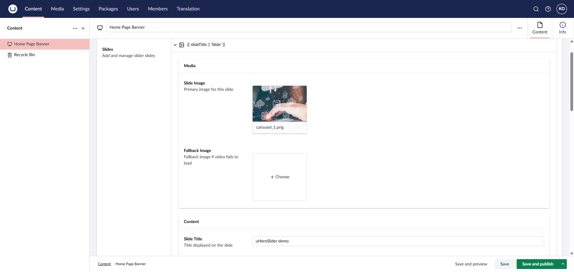Click the picture icon beside slideTitle
The image size is (574, 272).
tap(182, 45)
